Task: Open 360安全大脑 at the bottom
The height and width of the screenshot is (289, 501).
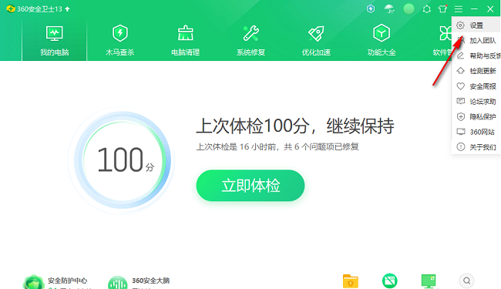Action: point(139,282)
